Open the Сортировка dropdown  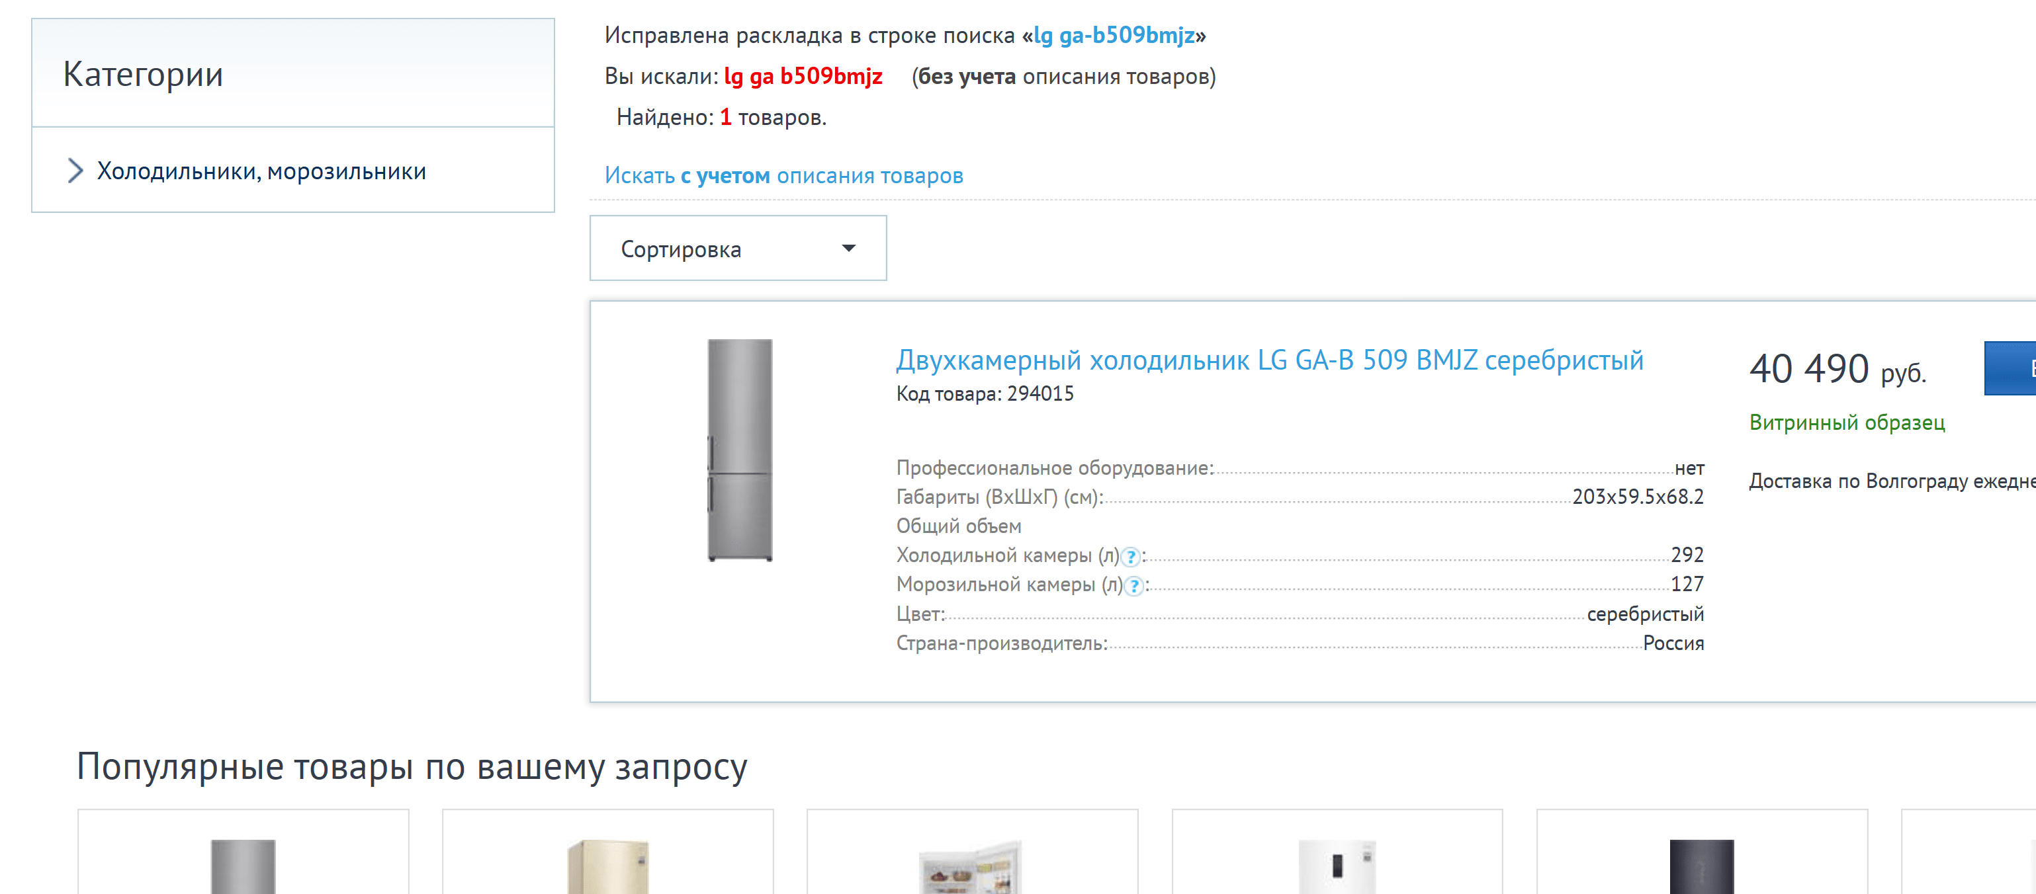point(738,248)
